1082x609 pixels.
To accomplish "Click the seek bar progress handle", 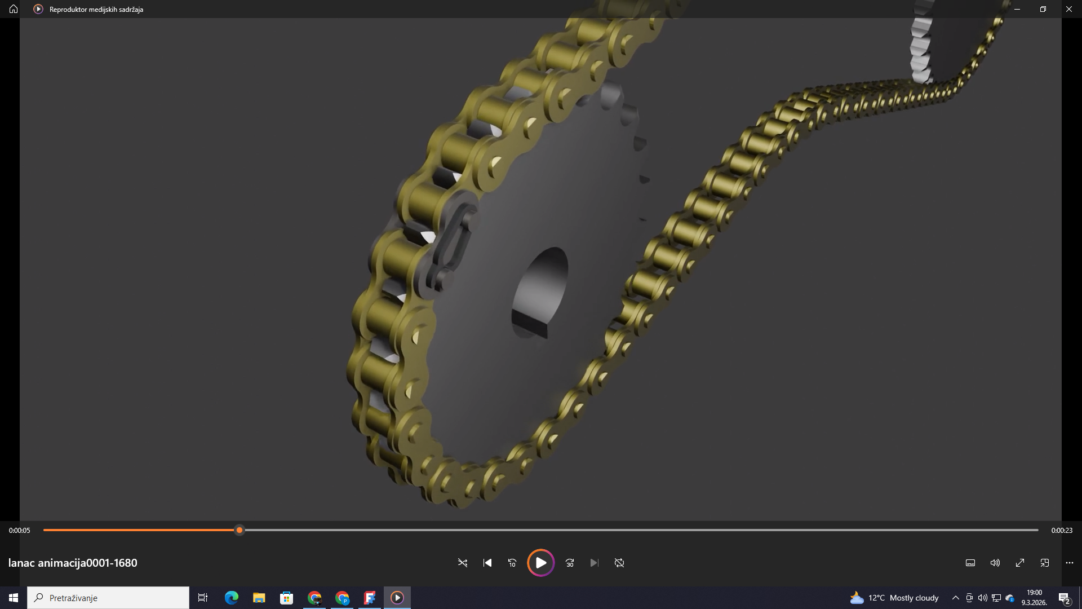I will pos(240,530).
